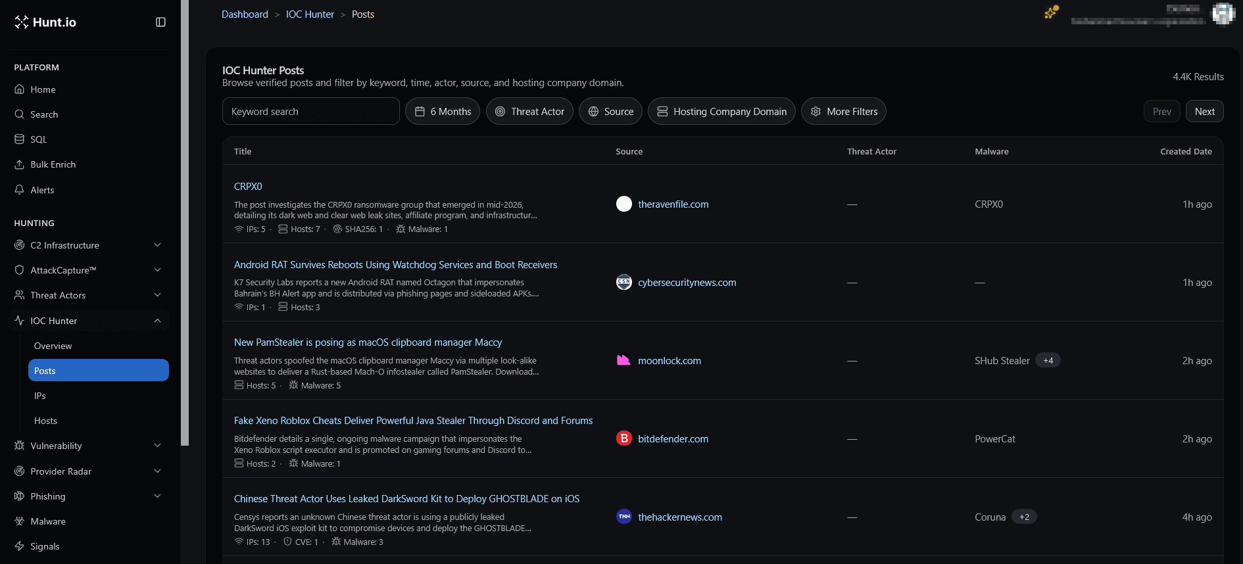This screenshot has width=1243, height=564.
Task: Visit thehackernews.com source link
Action: click(x=680, y=517)
